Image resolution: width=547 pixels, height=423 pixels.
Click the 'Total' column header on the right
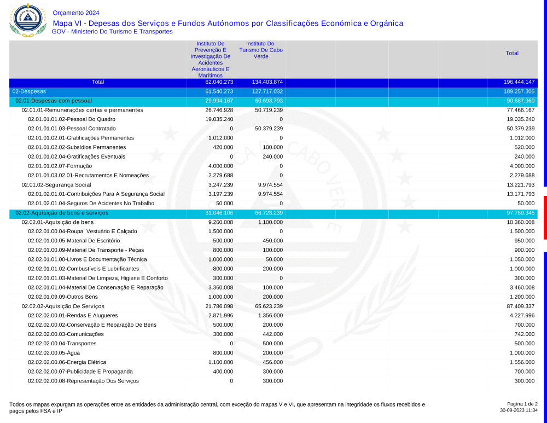point(512,53)
